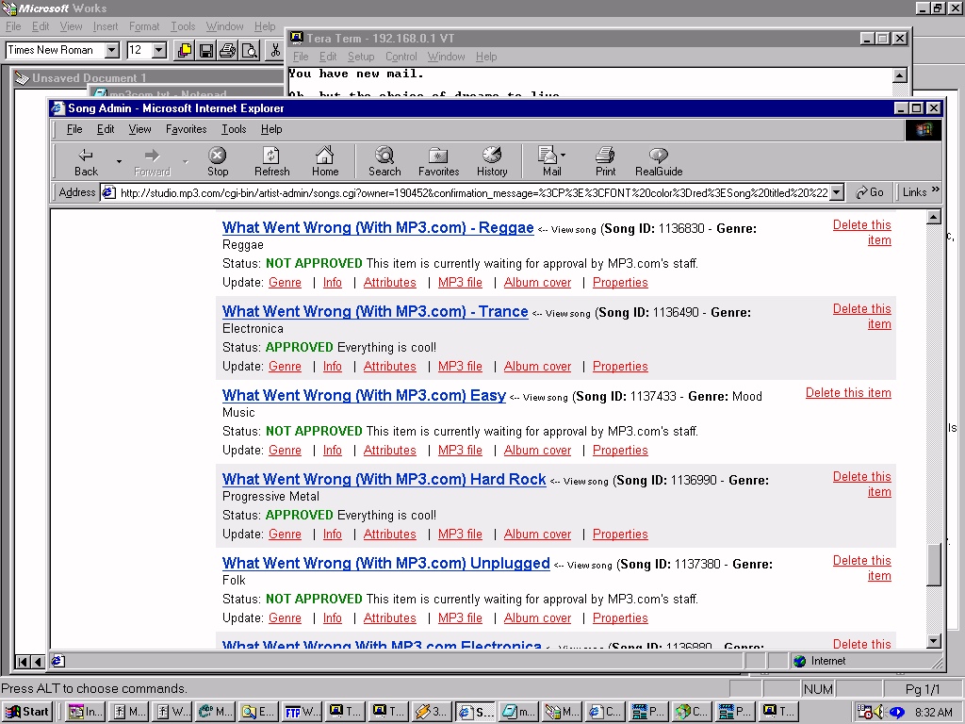Viewport: 965px width, 724px height.
Task: Open the Control menu in Tera Term
Action: 401,57
